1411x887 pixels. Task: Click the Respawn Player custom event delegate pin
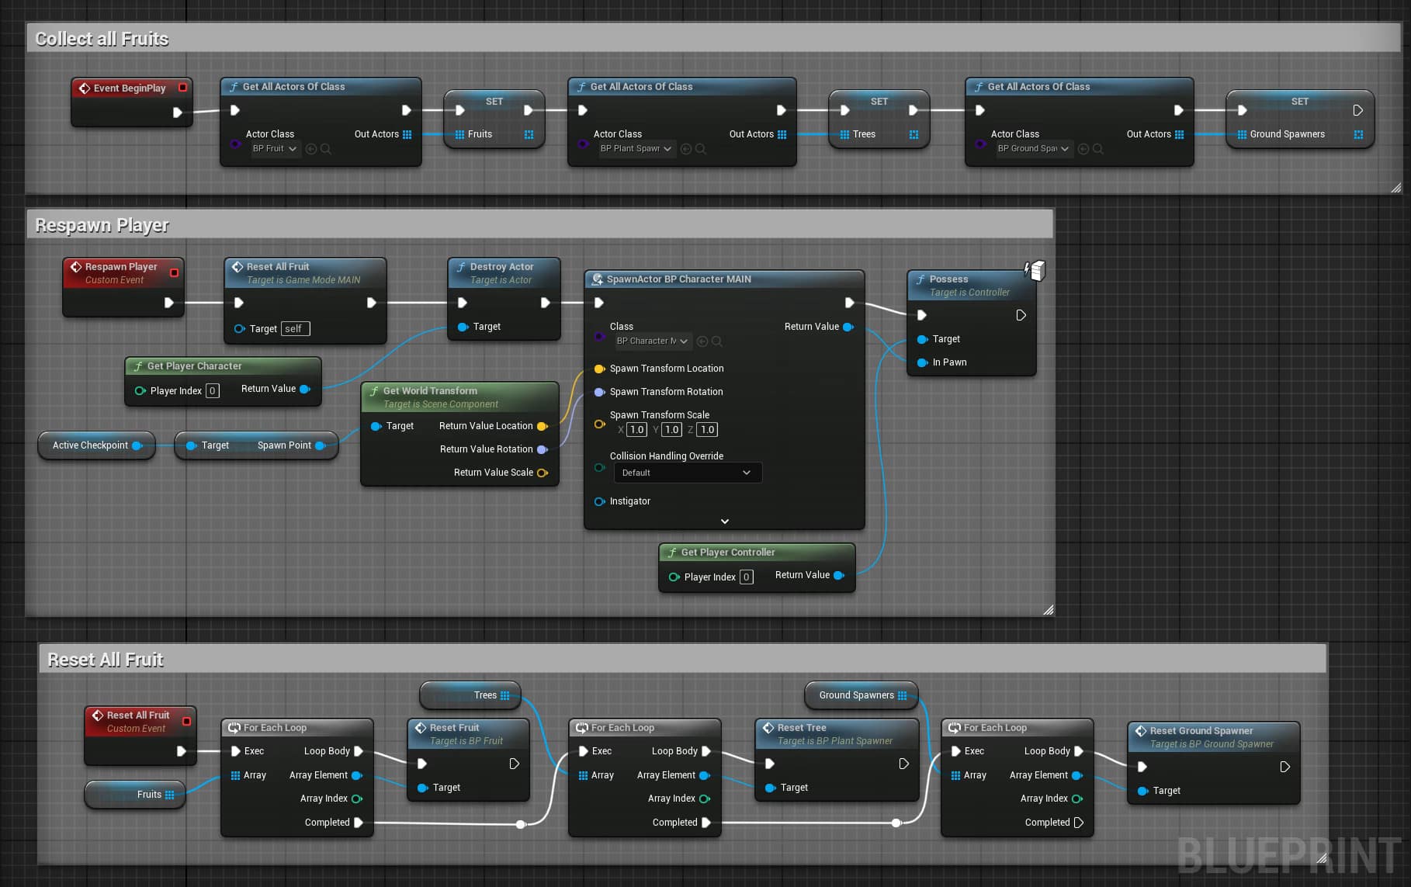(x=174, y=272)
